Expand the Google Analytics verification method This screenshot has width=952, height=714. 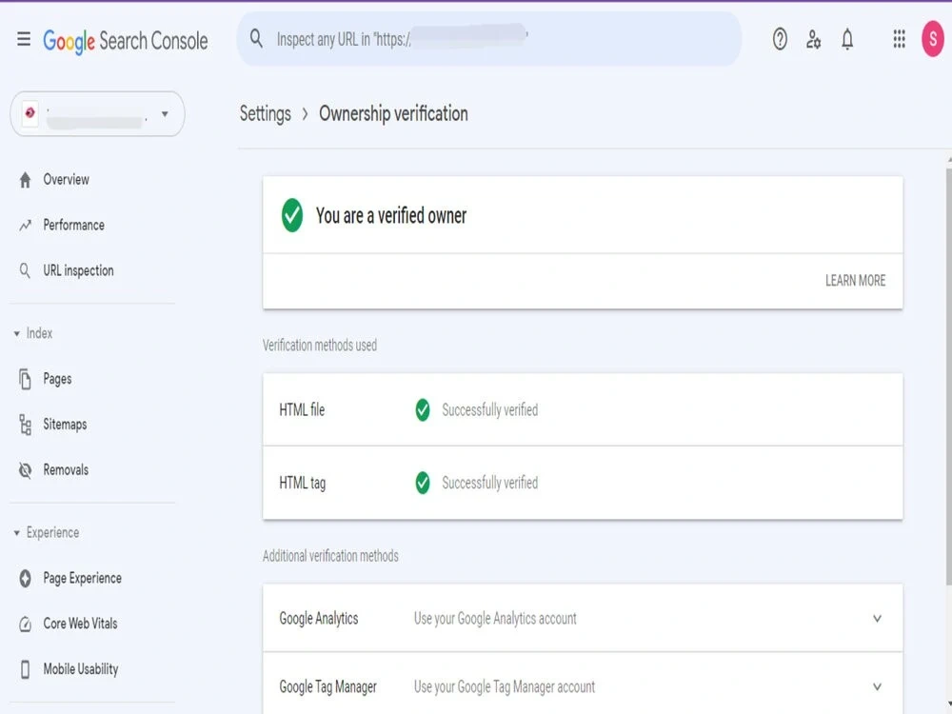click(877, 619)
